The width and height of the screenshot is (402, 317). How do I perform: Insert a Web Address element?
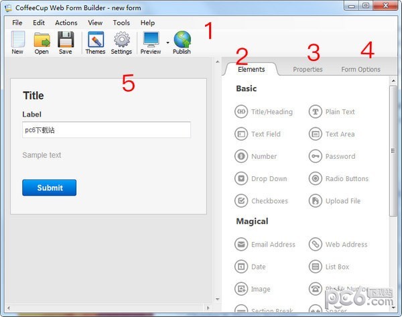338,244
